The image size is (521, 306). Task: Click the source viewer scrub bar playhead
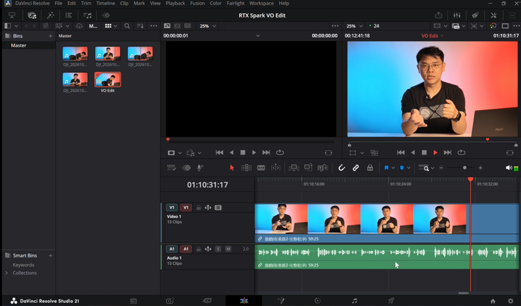(168, 140)
